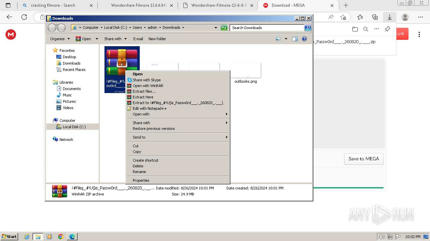Choose Restore previous versions

click(154, 129)
